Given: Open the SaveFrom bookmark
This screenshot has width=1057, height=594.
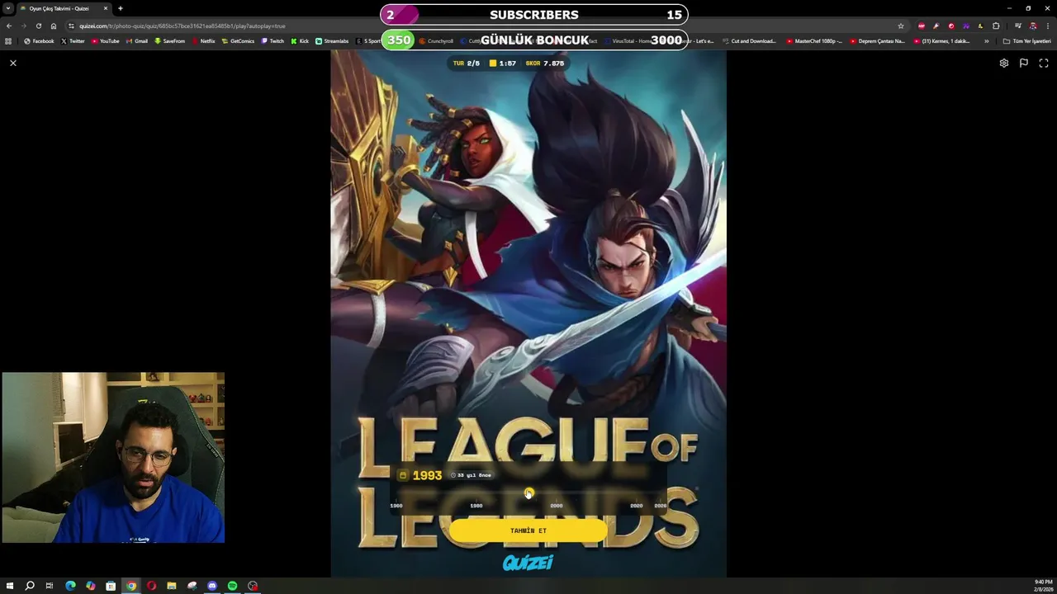Looking at the screenshot, I should pyautogui.click(x=169, y=41).
